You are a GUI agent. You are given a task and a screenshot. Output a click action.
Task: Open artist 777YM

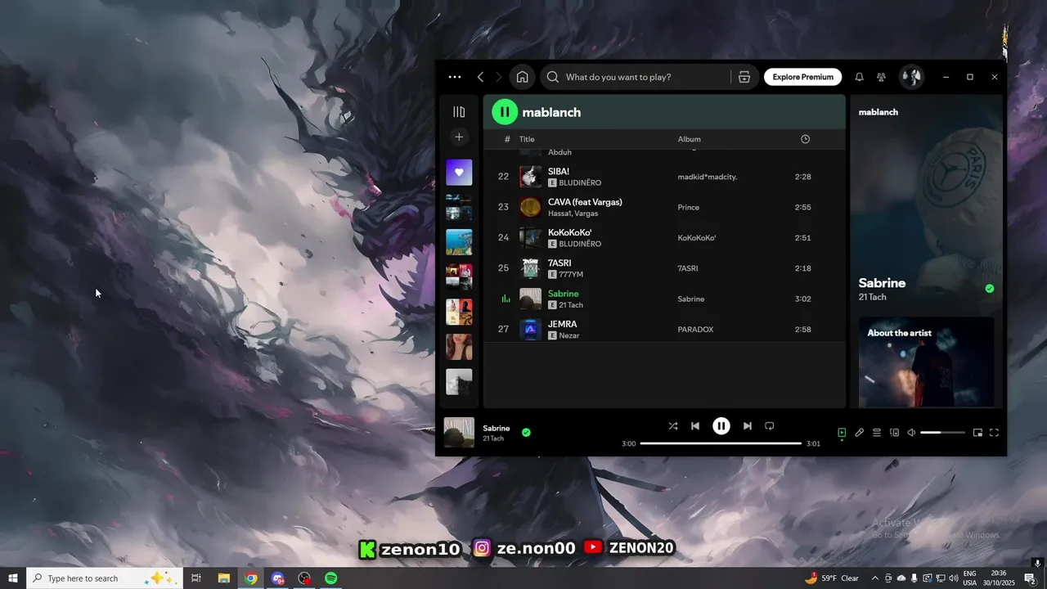point(571,275)
